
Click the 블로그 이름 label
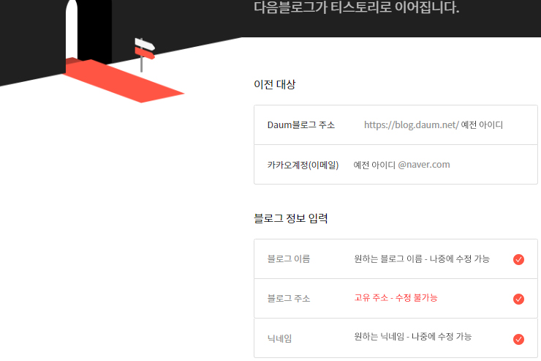[x=289, y=258]
